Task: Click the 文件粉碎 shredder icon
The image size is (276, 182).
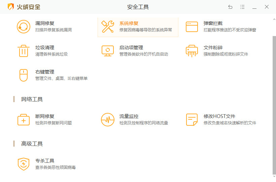Action: pos(192,51)
